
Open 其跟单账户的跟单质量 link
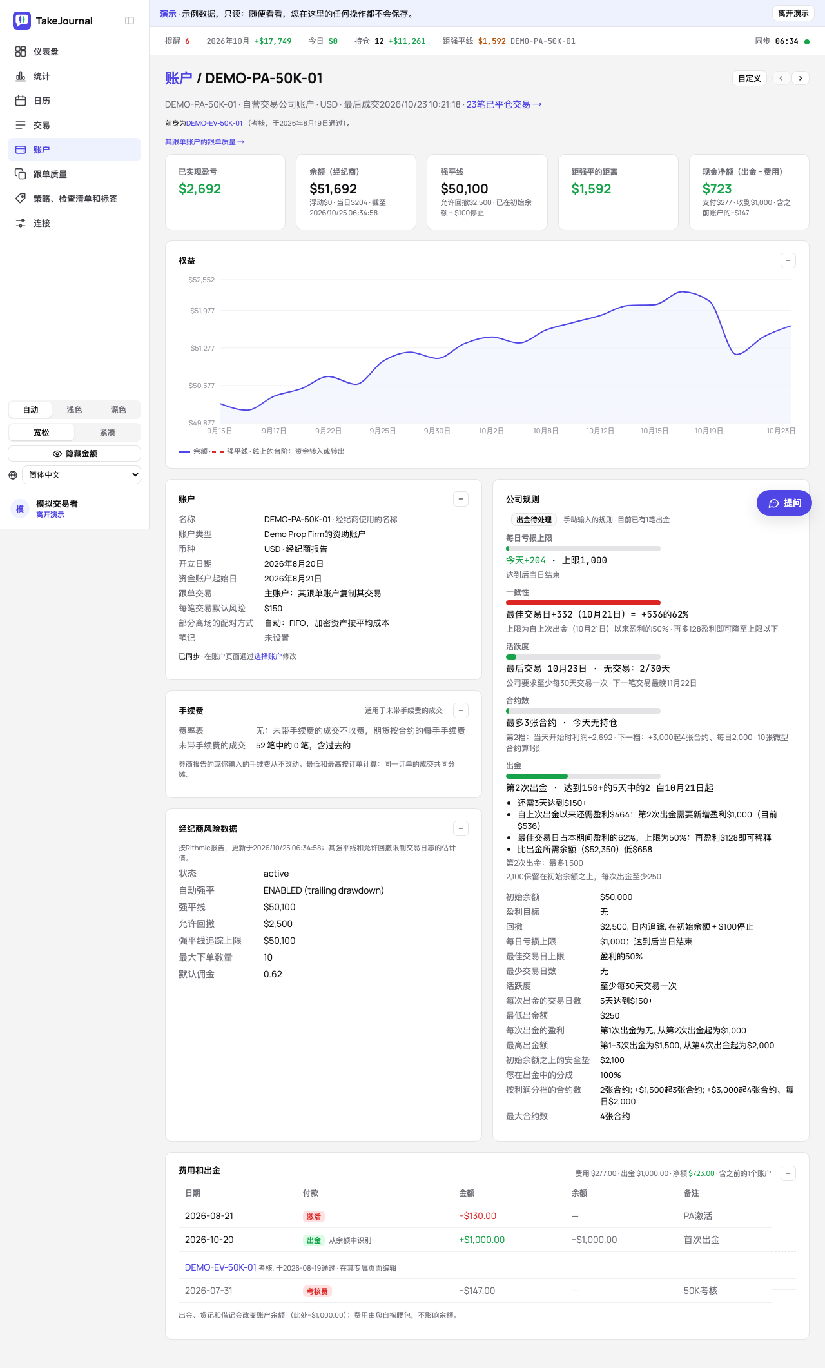click(205, 142)
